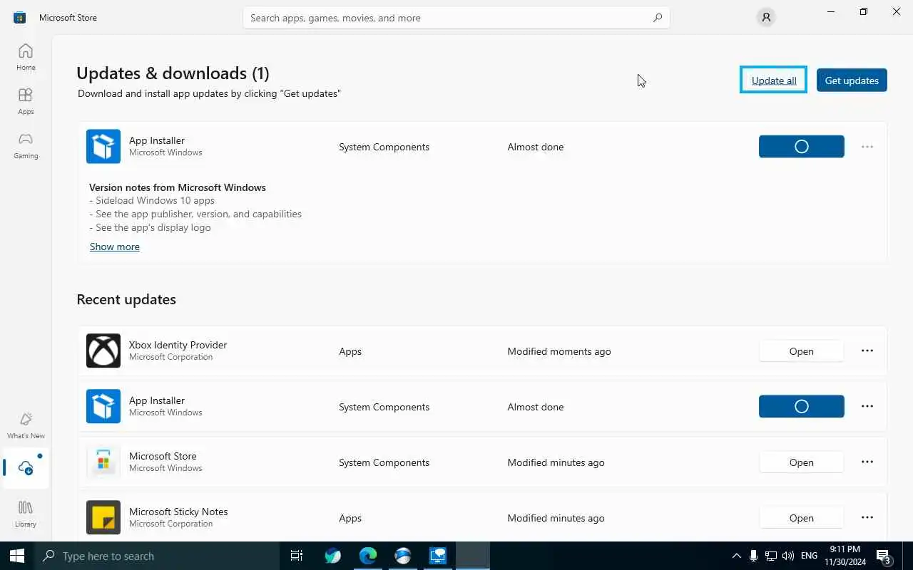Open more options for top App Installer

867,147
